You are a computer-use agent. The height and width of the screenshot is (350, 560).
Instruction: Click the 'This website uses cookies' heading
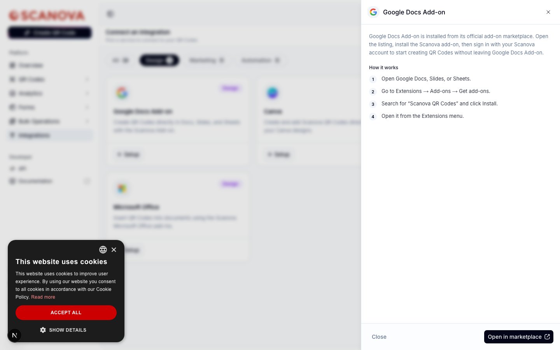click(61, 262)
